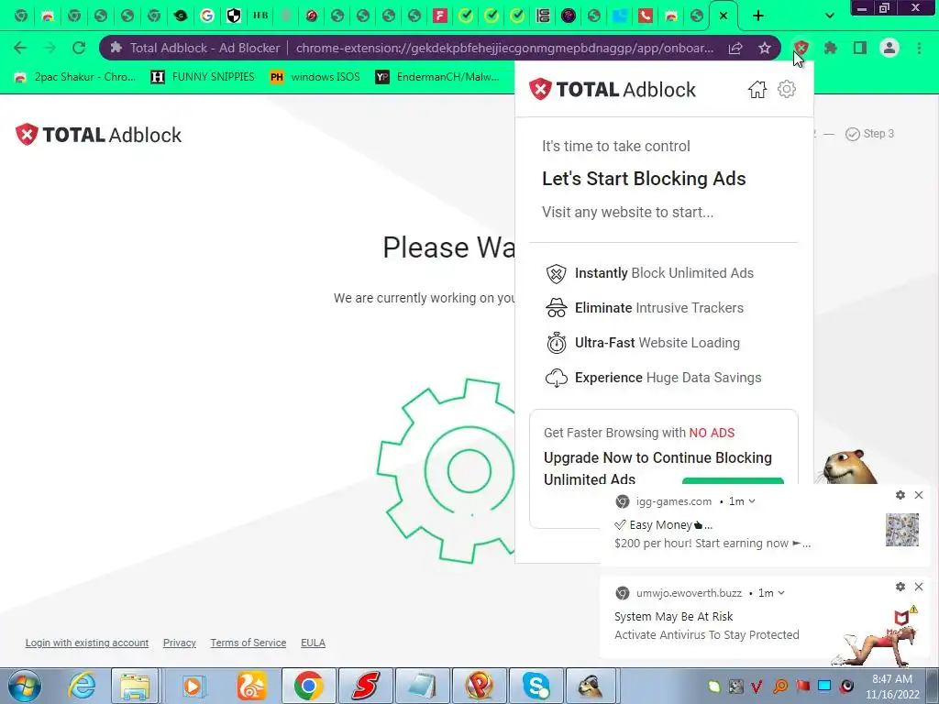Click the Ultra-Fast Website Loading stopwatch icon
The height and width of the screenshot is (704, 939).
(x=557, y=343)
